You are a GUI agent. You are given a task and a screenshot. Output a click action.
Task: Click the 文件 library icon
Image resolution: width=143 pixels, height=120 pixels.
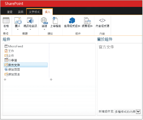(x=6, y=56)
